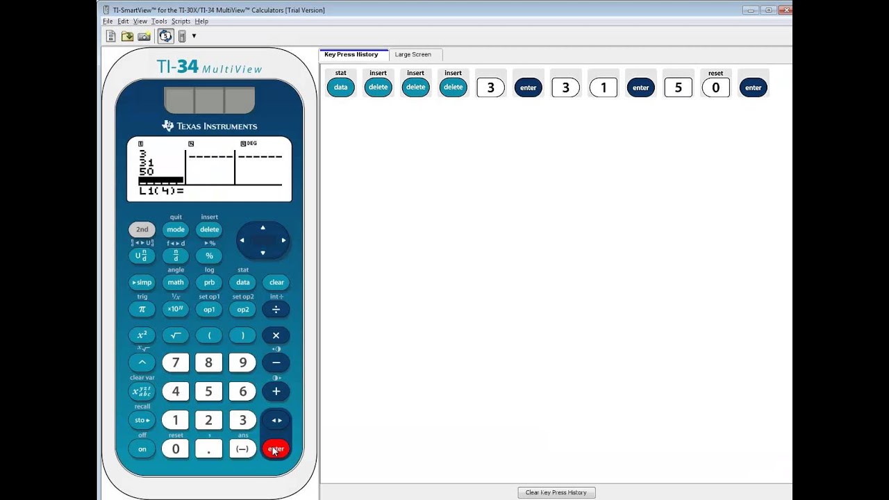Open the View menu

pyautogui.click(x=140, y=22)
